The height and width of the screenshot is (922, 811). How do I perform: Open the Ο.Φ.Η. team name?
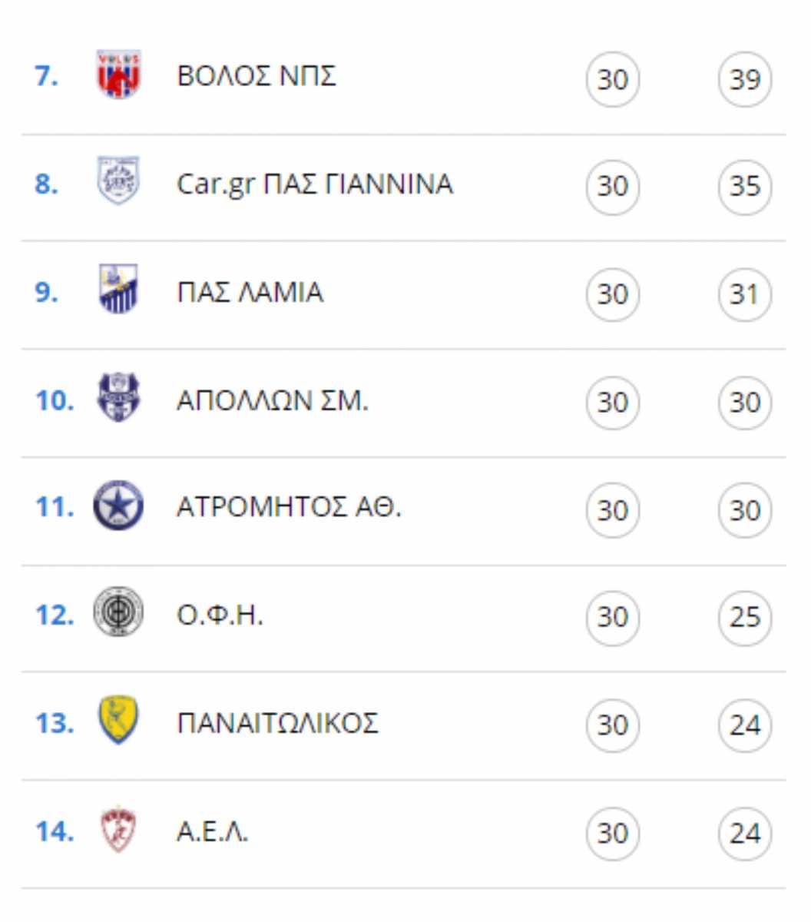click(x=220, y=615)
